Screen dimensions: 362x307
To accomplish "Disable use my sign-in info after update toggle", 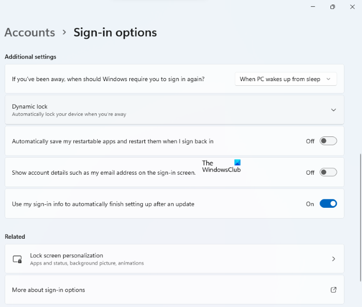I will click(328, 204).
